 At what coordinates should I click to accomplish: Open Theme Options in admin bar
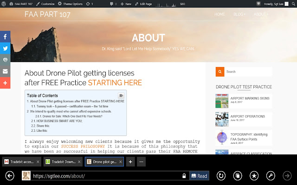pos(70,4)
